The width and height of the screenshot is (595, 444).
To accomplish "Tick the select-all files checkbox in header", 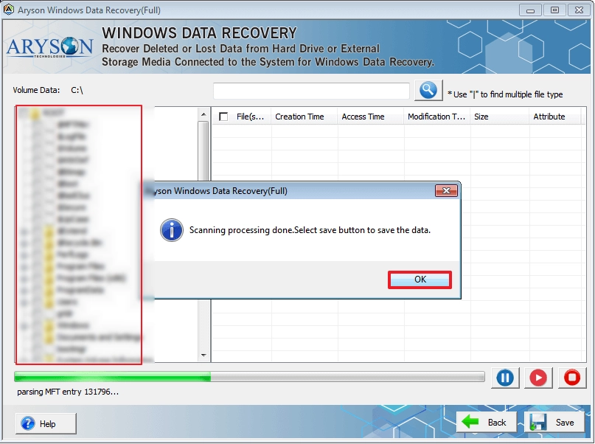I will (x=223, y=117).
